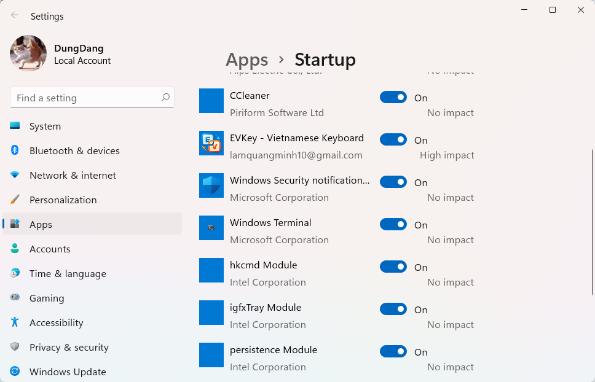This screenshot has width=595, height=382.
Task: Click the back arrow beside Settings
Action: [15, 15]
